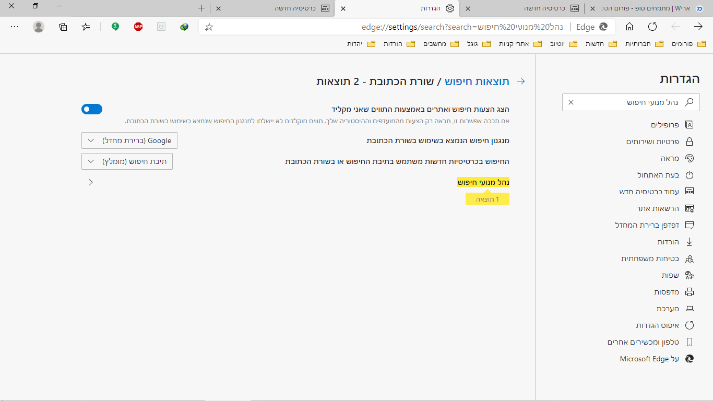Click inside the settings search field

pyautogui.click(x=631, y=102)
